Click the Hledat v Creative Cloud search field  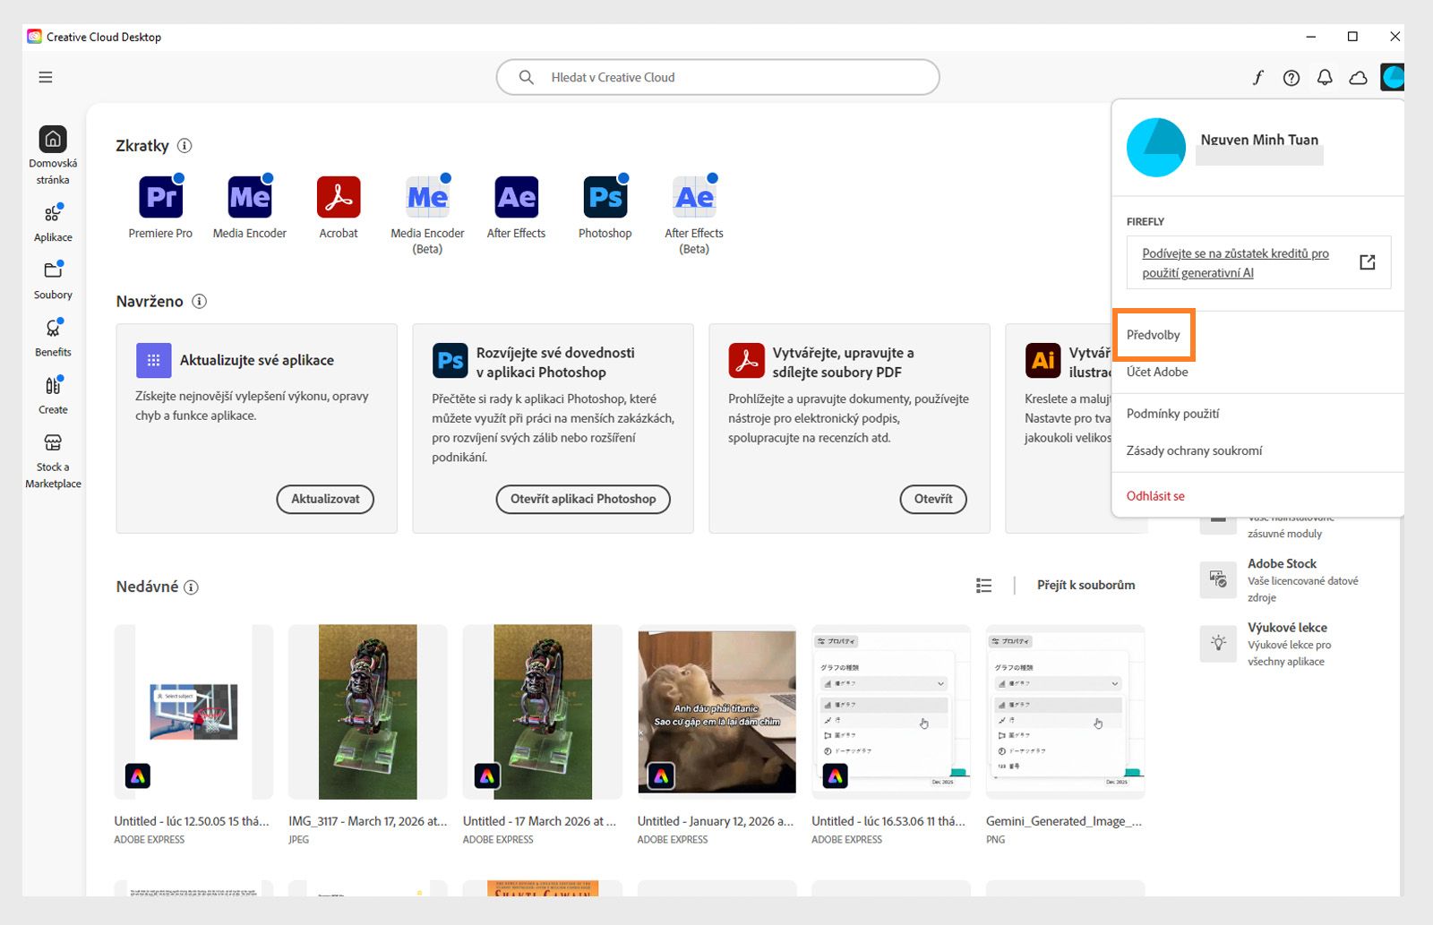coord(716,77)
